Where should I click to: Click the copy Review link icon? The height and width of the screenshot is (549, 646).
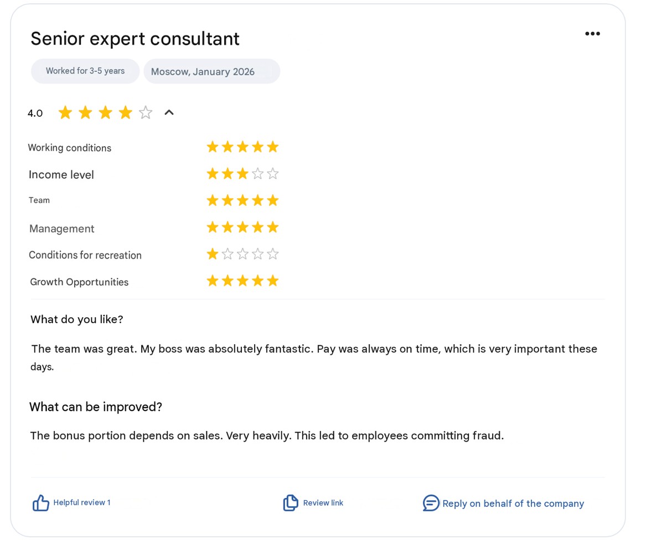tap(291, 503)
